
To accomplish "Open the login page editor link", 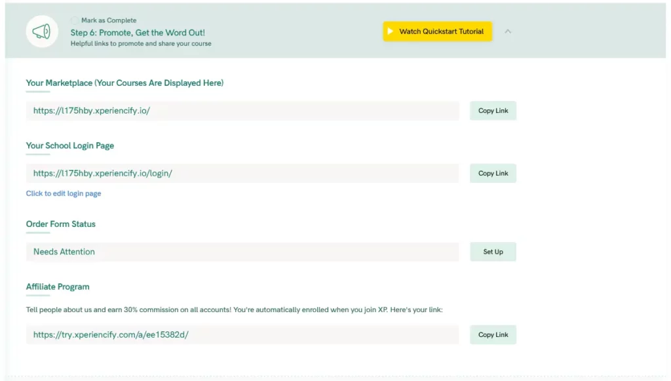I will tap(64, 193).
